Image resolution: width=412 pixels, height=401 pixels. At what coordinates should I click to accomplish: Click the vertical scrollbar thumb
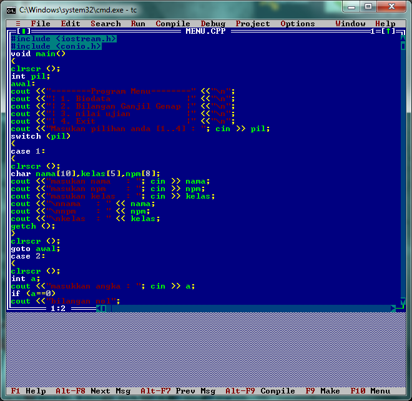tap(403, 46)
